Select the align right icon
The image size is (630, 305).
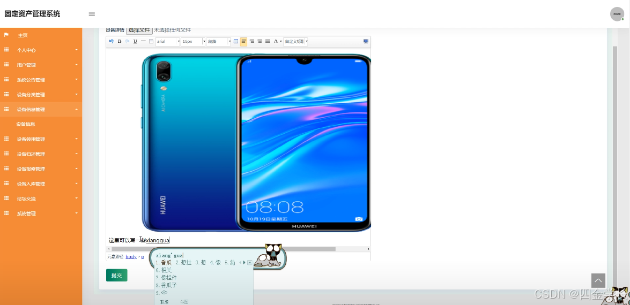point(252,41)
